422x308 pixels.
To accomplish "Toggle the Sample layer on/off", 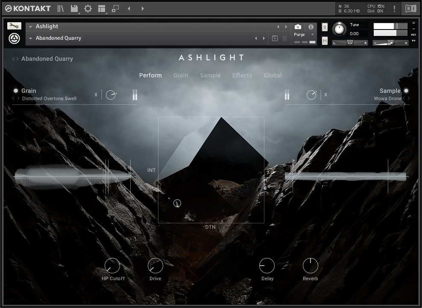I will point(406,91).
